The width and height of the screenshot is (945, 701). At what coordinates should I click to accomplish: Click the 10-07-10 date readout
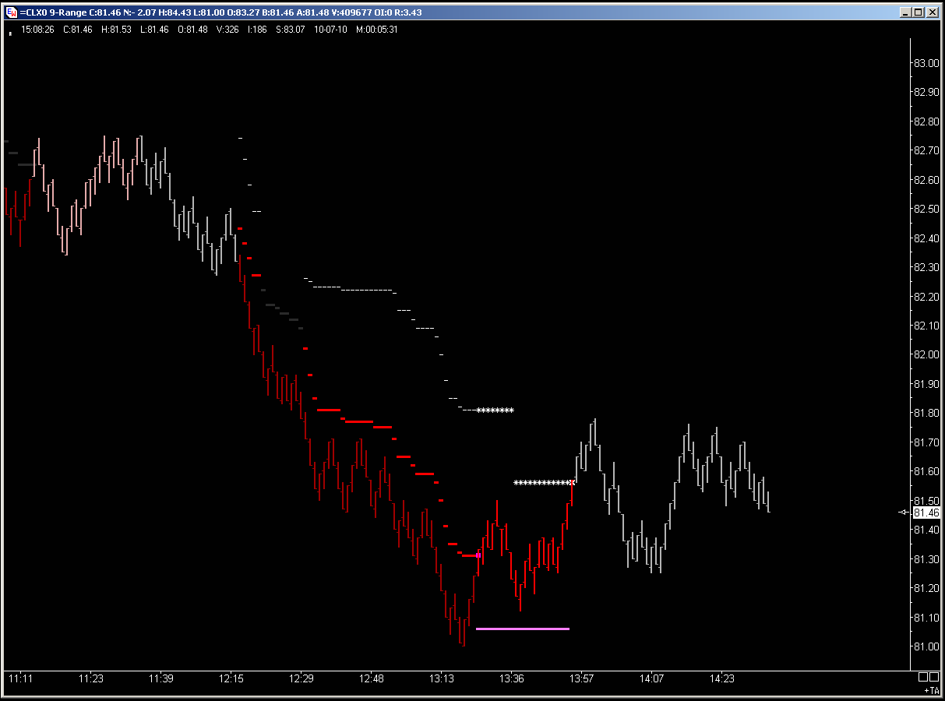[330, 30]
